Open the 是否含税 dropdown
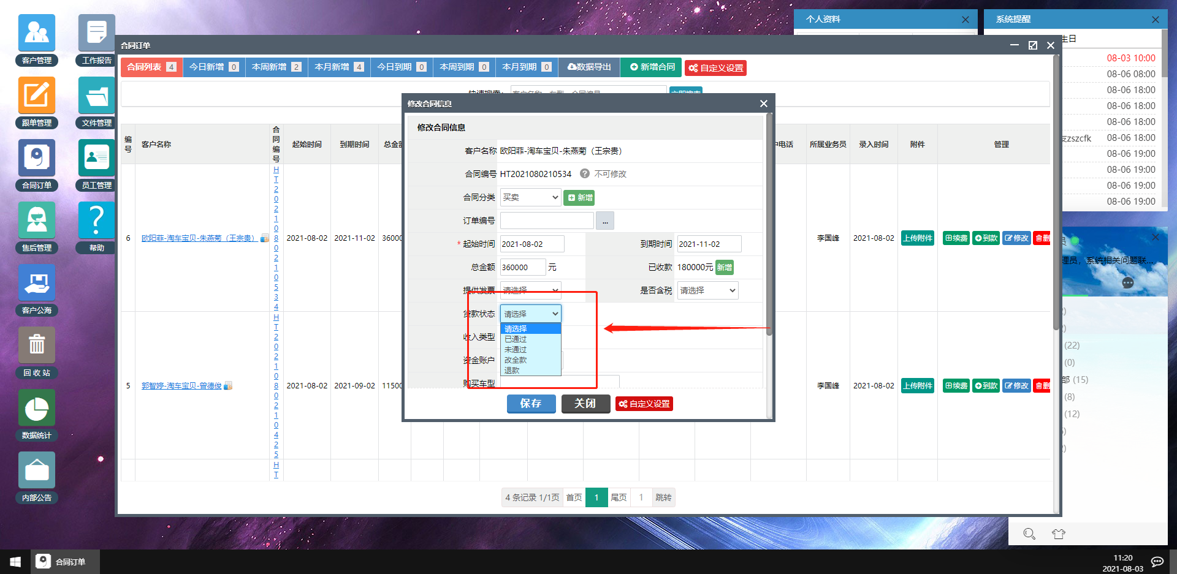 pos(707,290)
